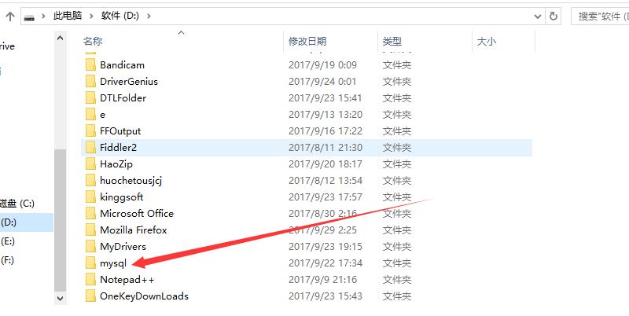This screenshot has height=316, width=629.
Task: Click the Notepad++ folder name
Action: click(x=127, y=280)
